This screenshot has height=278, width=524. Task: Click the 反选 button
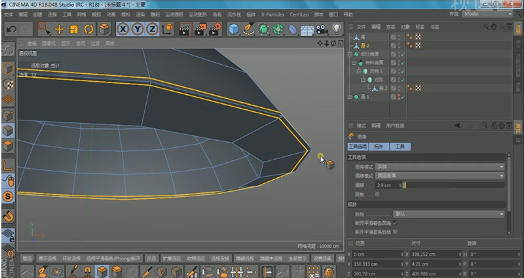pos(152,258)
